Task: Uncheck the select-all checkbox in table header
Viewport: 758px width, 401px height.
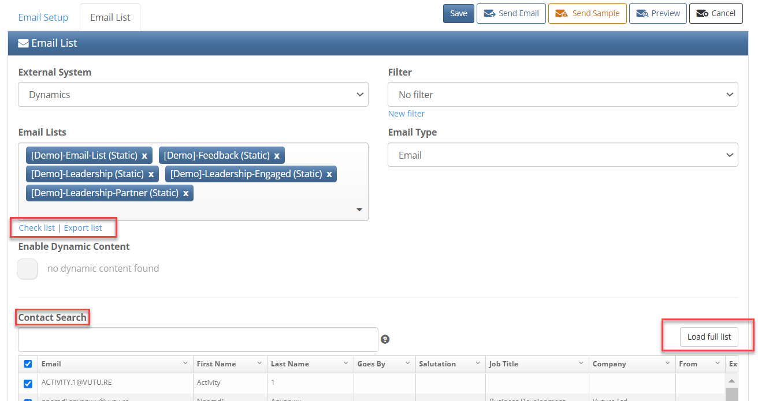Action: coord(28,363)
